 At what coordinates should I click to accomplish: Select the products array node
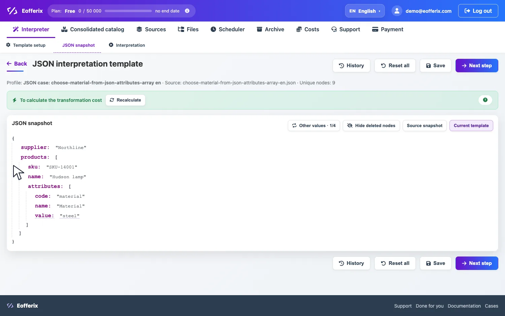(35, 157)
